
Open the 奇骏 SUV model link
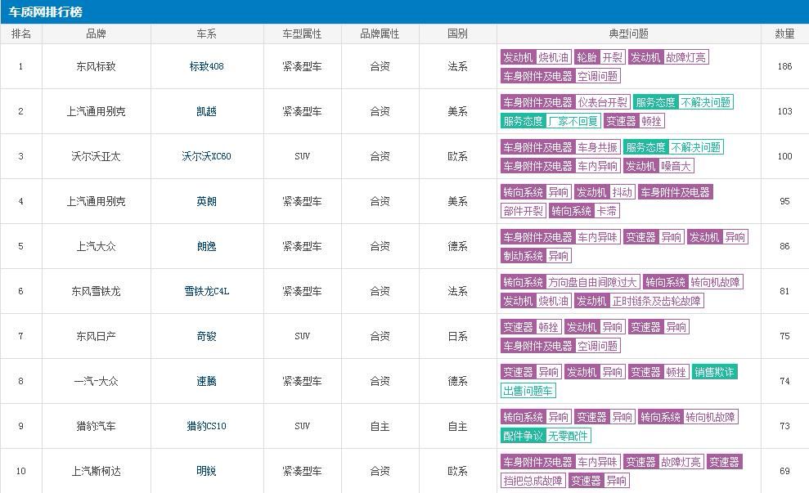coord(205,335)
